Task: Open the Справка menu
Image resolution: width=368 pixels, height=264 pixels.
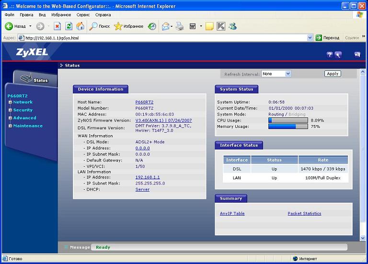Action: click(103, 14)
